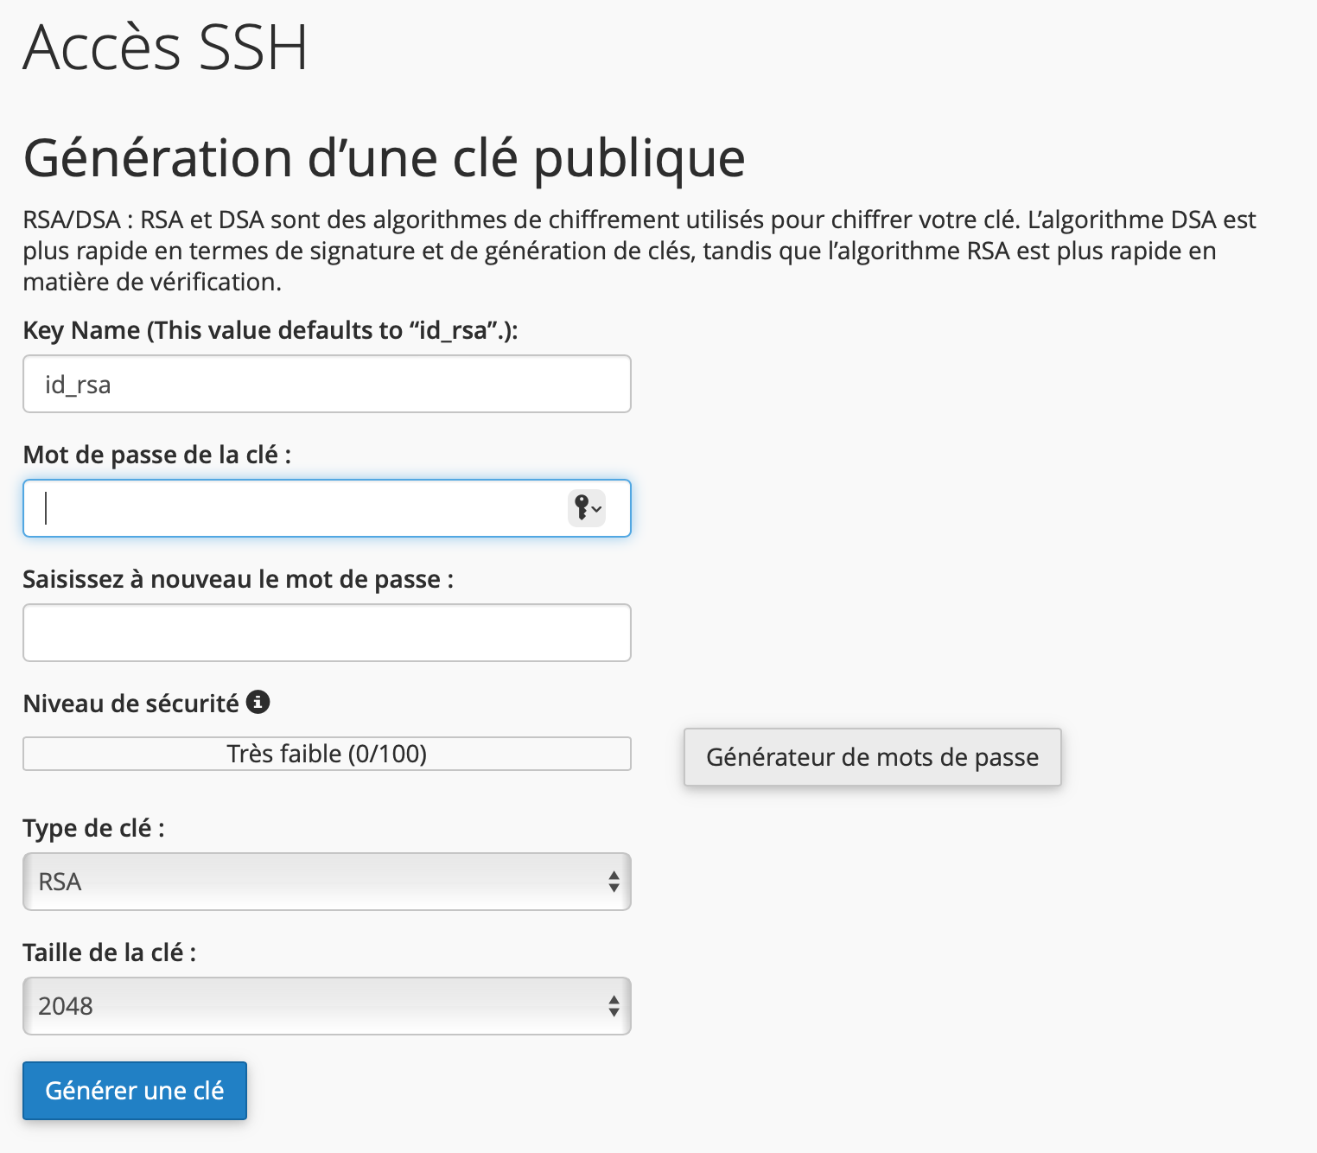Image resolution: width=1317 pixels, height=1153 pixels.
Task: Click the Mot de passe de la clé label
Action: [156, 455]
